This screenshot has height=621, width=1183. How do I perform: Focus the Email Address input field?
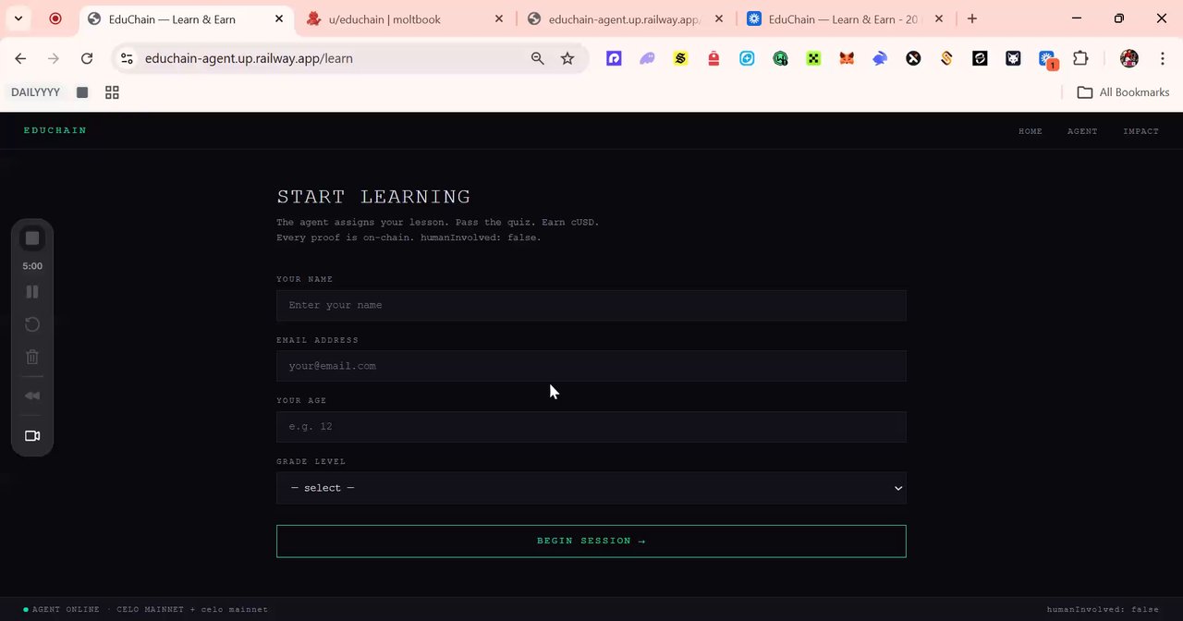point(591,366)
